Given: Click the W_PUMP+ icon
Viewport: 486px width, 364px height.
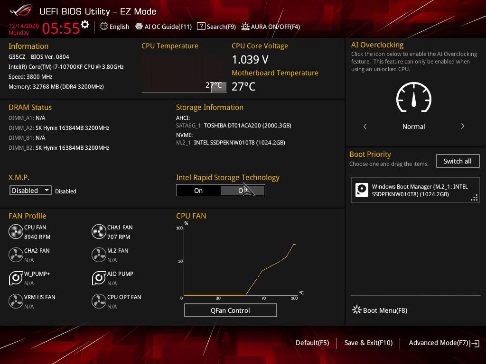Looking at the screenshot, I should (16, 278).
